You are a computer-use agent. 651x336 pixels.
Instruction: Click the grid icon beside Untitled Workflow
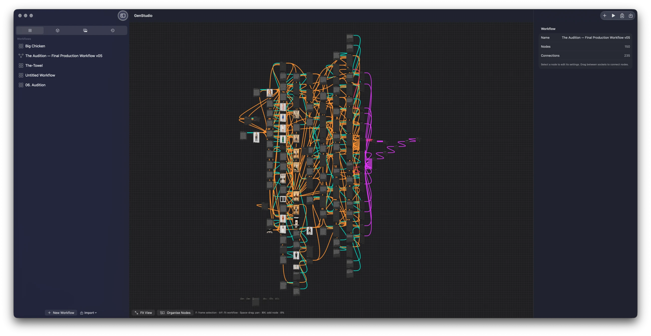tap(21, 75)
